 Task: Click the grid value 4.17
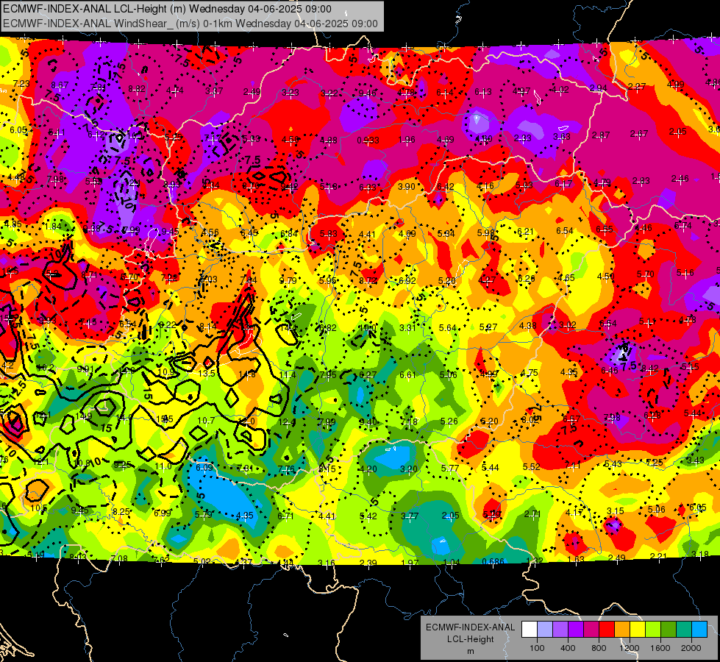[574, 512]
